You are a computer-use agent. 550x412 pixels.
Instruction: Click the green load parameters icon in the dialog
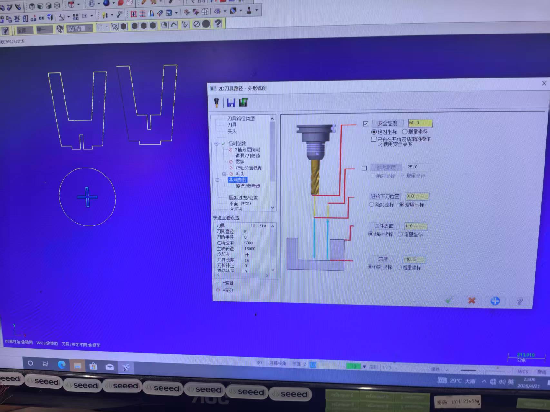coord(243,102)
